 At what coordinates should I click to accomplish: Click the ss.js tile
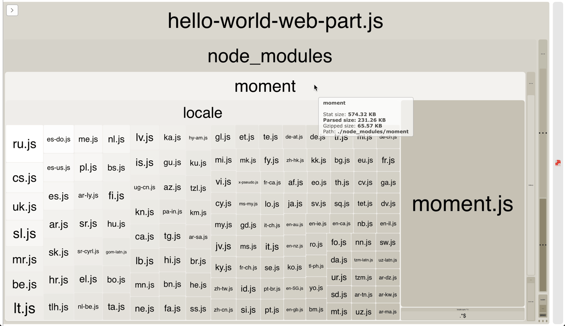coord(198,309)
